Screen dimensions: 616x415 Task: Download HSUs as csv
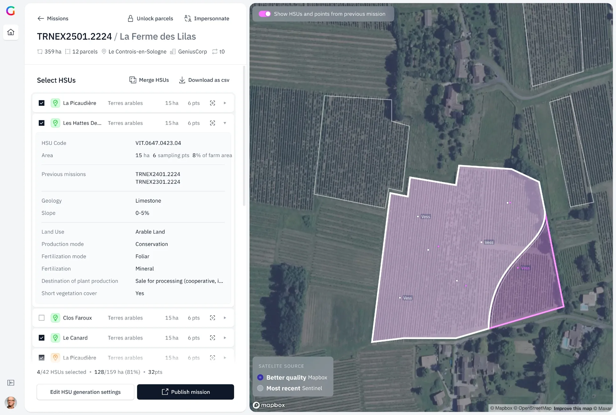[204, 80]
